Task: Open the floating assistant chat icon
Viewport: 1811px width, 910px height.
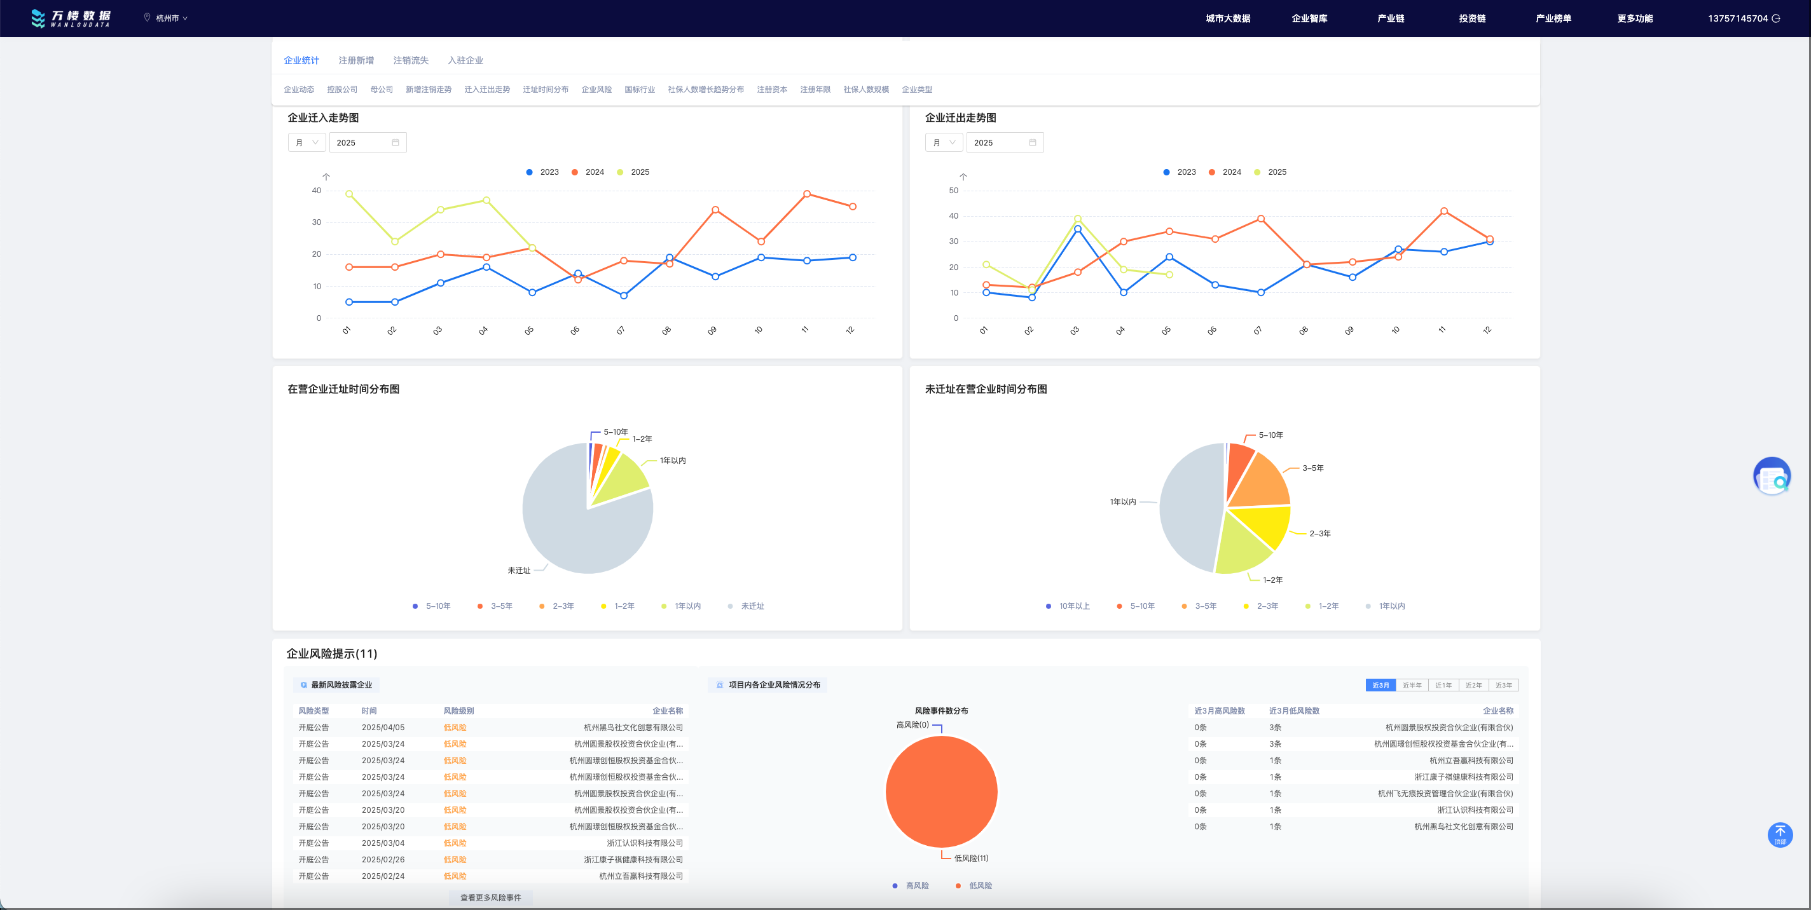Action: click(1771, 477)
